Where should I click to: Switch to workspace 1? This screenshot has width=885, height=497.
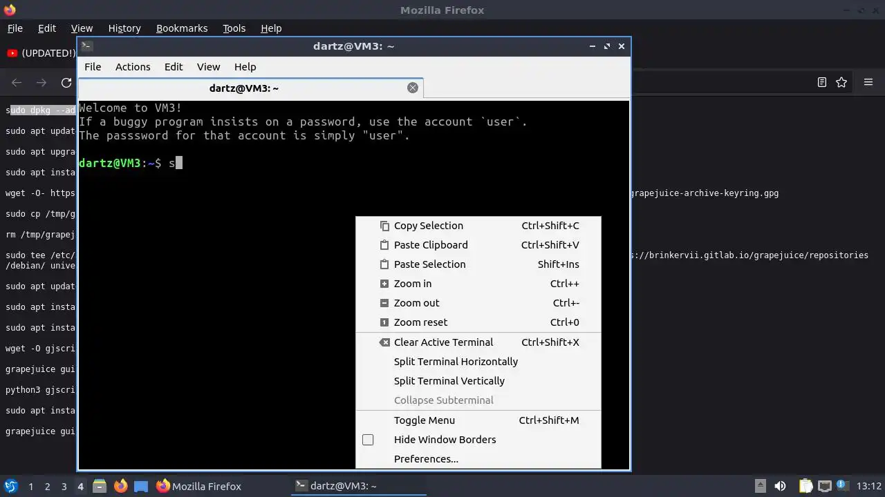pyautogui.click(x=30, y=487)
